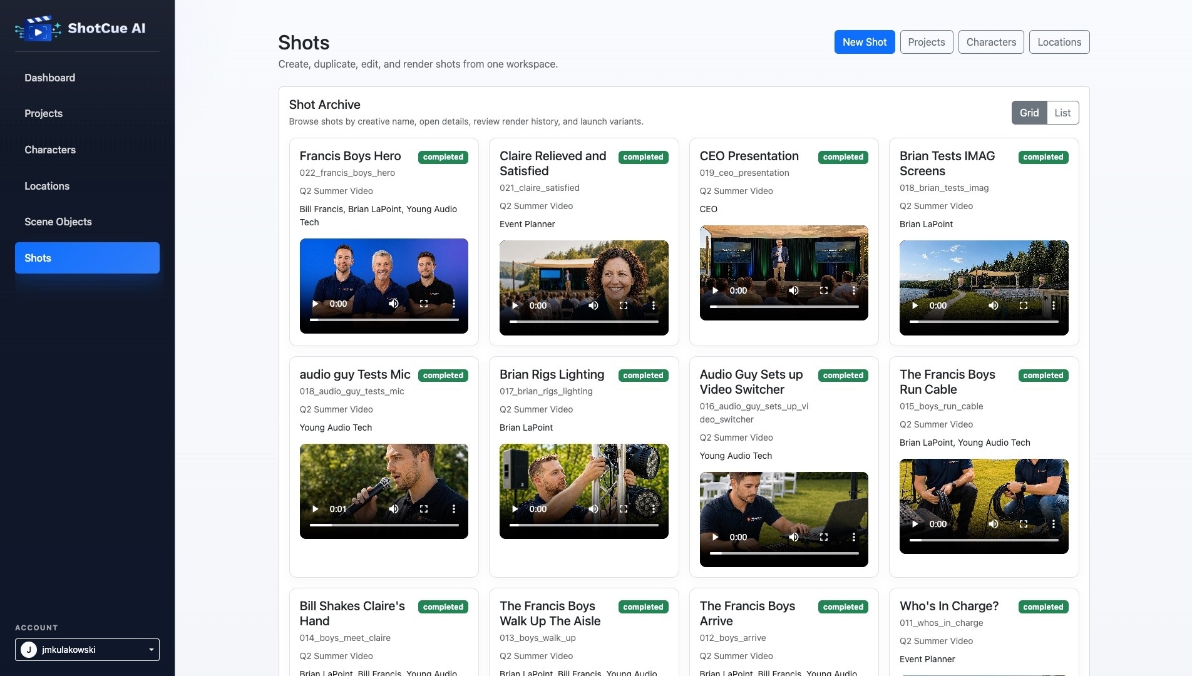Switch Shot Archive to List view
This screenshot has height=676, width=1192.
tap(1062, 113)
